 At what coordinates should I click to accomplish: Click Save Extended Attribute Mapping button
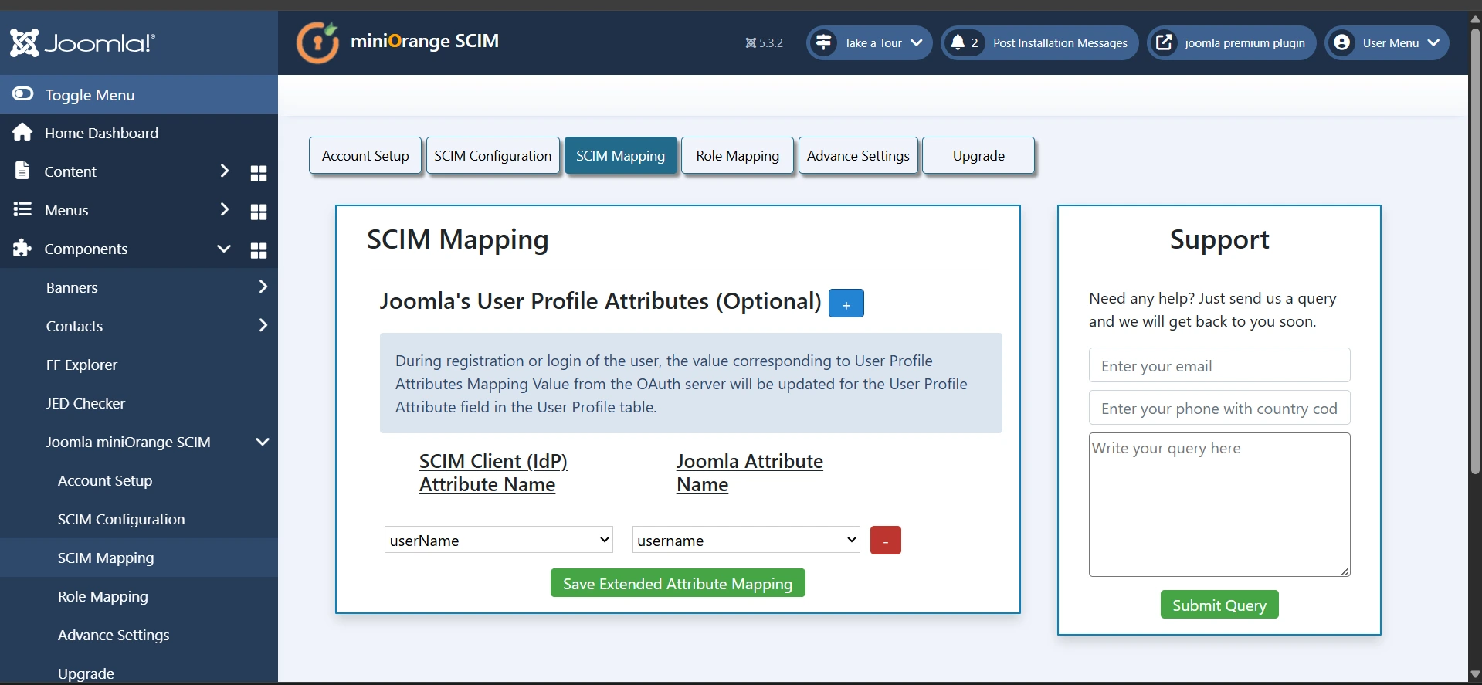point(677,583)
